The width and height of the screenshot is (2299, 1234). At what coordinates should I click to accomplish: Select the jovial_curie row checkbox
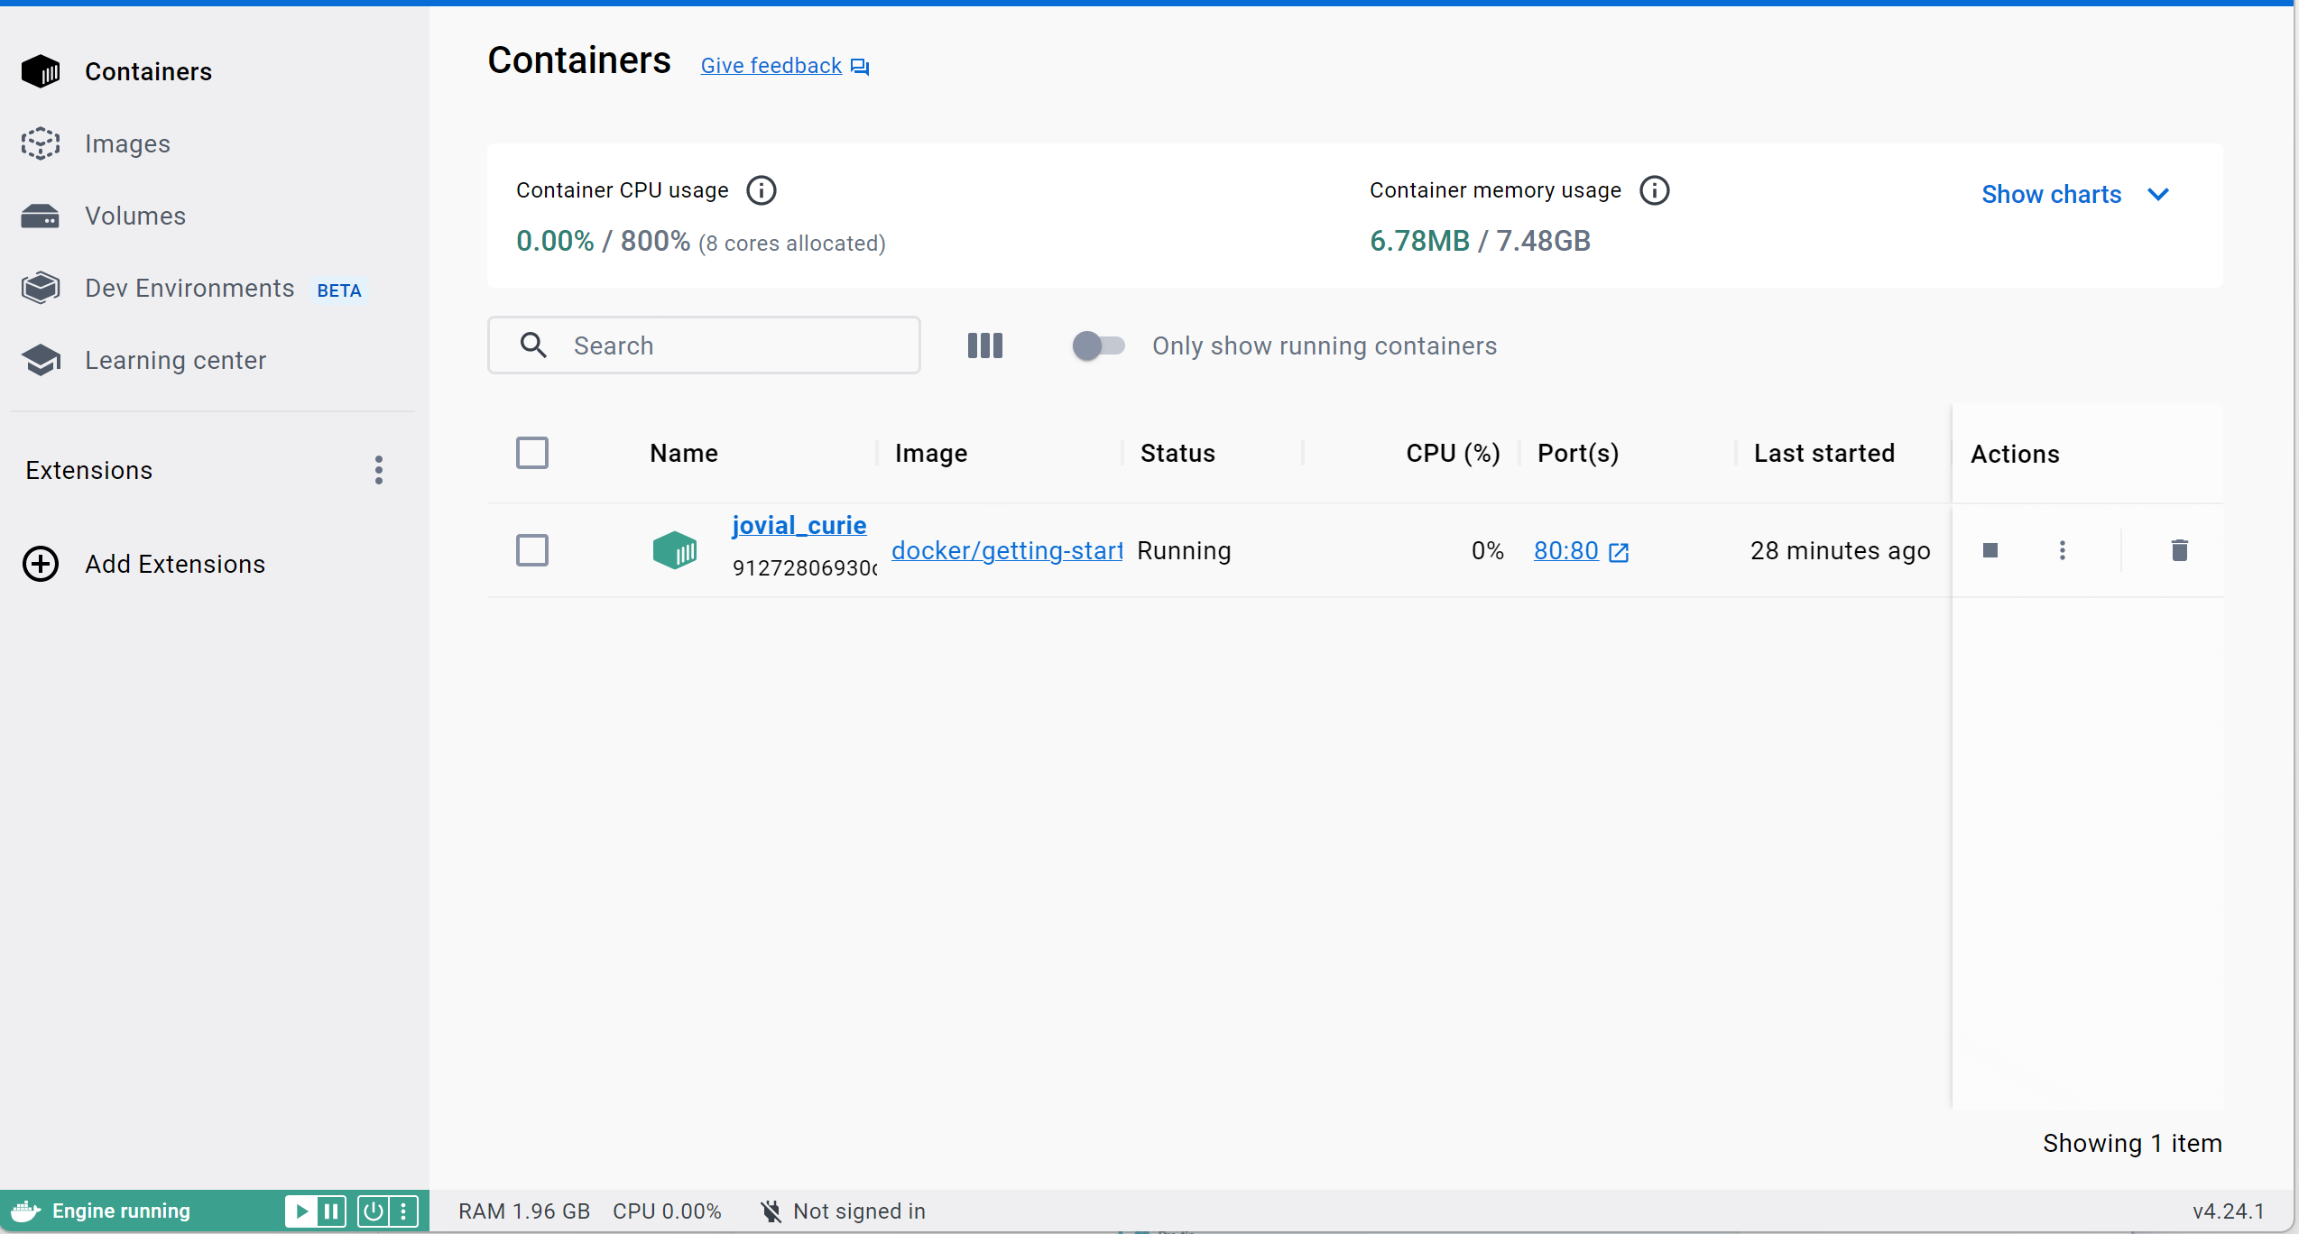[x=531, y=550]
